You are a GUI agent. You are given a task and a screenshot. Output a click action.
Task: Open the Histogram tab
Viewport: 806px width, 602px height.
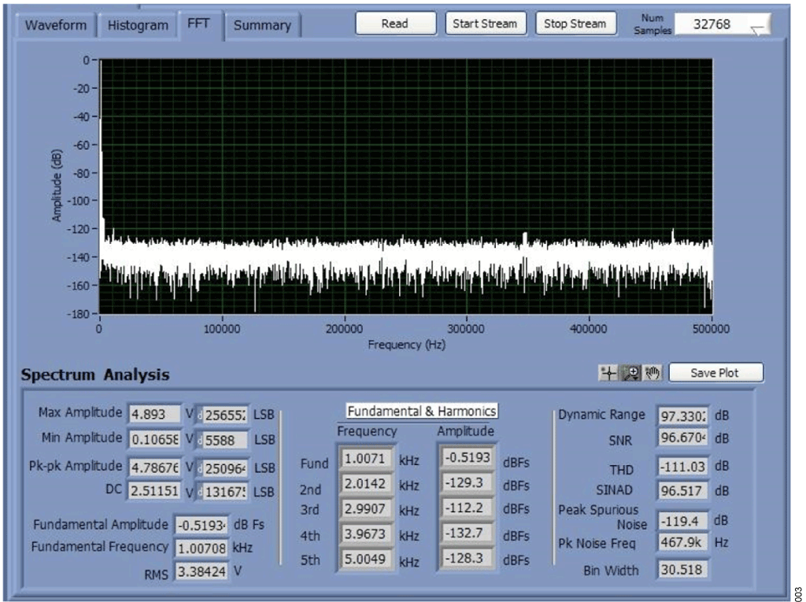coord(138,25)
